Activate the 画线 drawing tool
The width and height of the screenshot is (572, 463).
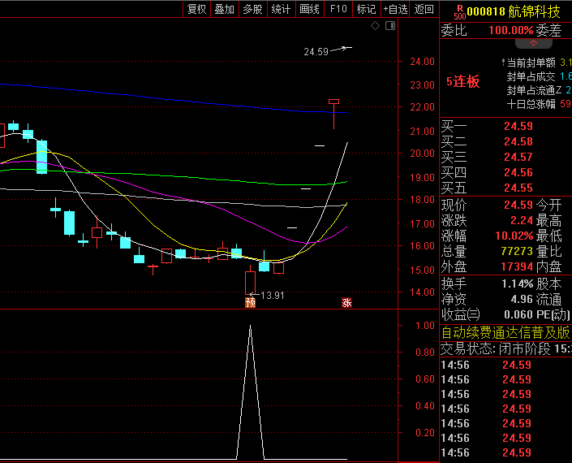[309, 9]
